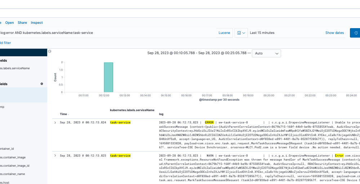Click the Time column sort arrow
360x184 pixels.
click(x=68, y=114)
